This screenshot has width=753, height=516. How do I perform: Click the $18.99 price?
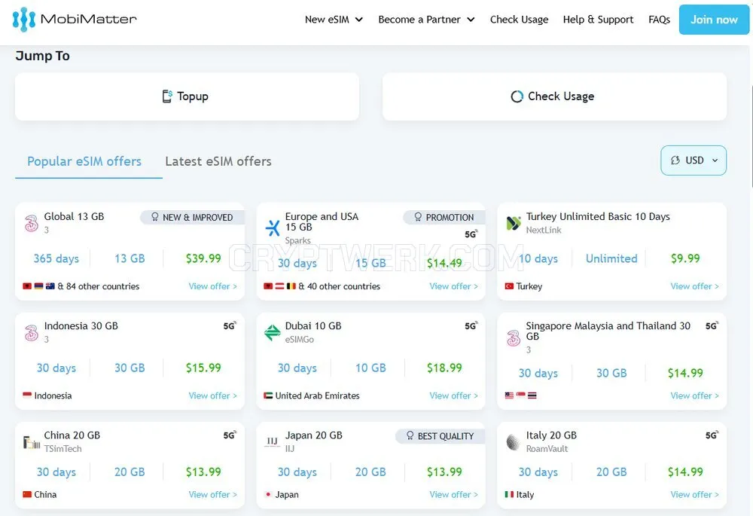pos(445,368)
